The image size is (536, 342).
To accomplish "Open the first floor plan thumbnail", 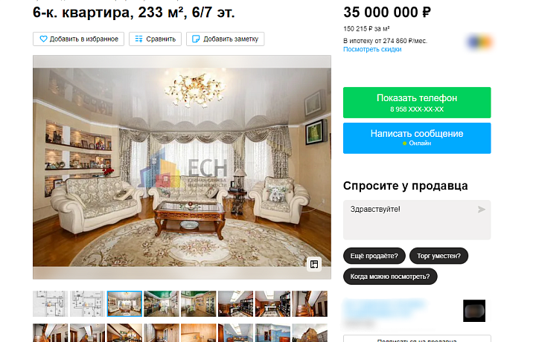I will click(50, 303).
